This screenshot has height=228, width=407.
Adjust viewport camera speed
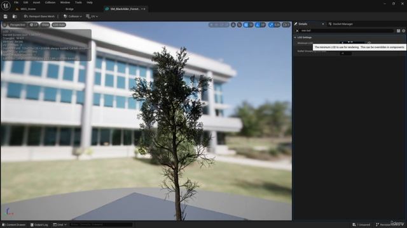[x=286, y=25]
